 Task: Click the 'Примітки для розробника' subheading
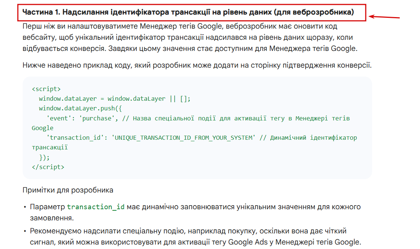click(68, 190)
